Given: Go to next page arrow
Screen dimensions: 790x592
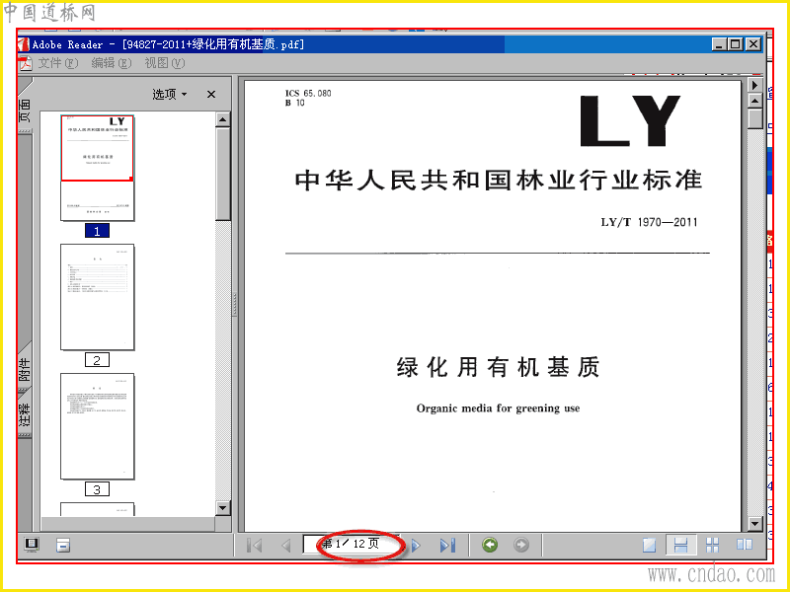Looking at the screenshot, I should click(416, 546).
